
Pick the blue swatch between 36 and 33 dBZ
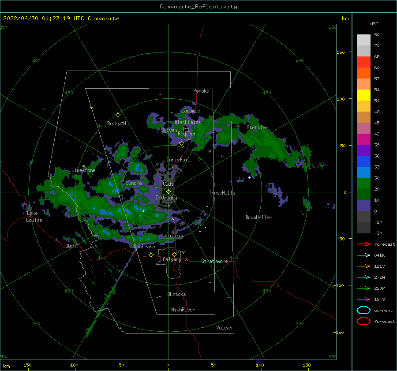[363, 161]
